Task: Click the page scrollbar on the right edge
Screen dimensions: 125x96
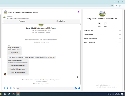Action: pos(124,50)
